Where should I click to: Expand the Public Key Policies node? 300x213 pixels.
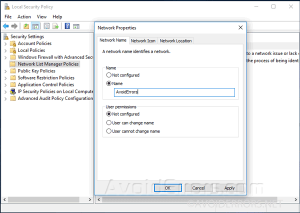coord(5,71)
